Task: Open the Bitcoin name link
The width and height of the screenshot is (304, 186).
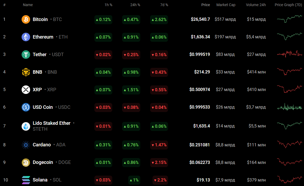Action: pyautogui.click(x=40, y=19)
